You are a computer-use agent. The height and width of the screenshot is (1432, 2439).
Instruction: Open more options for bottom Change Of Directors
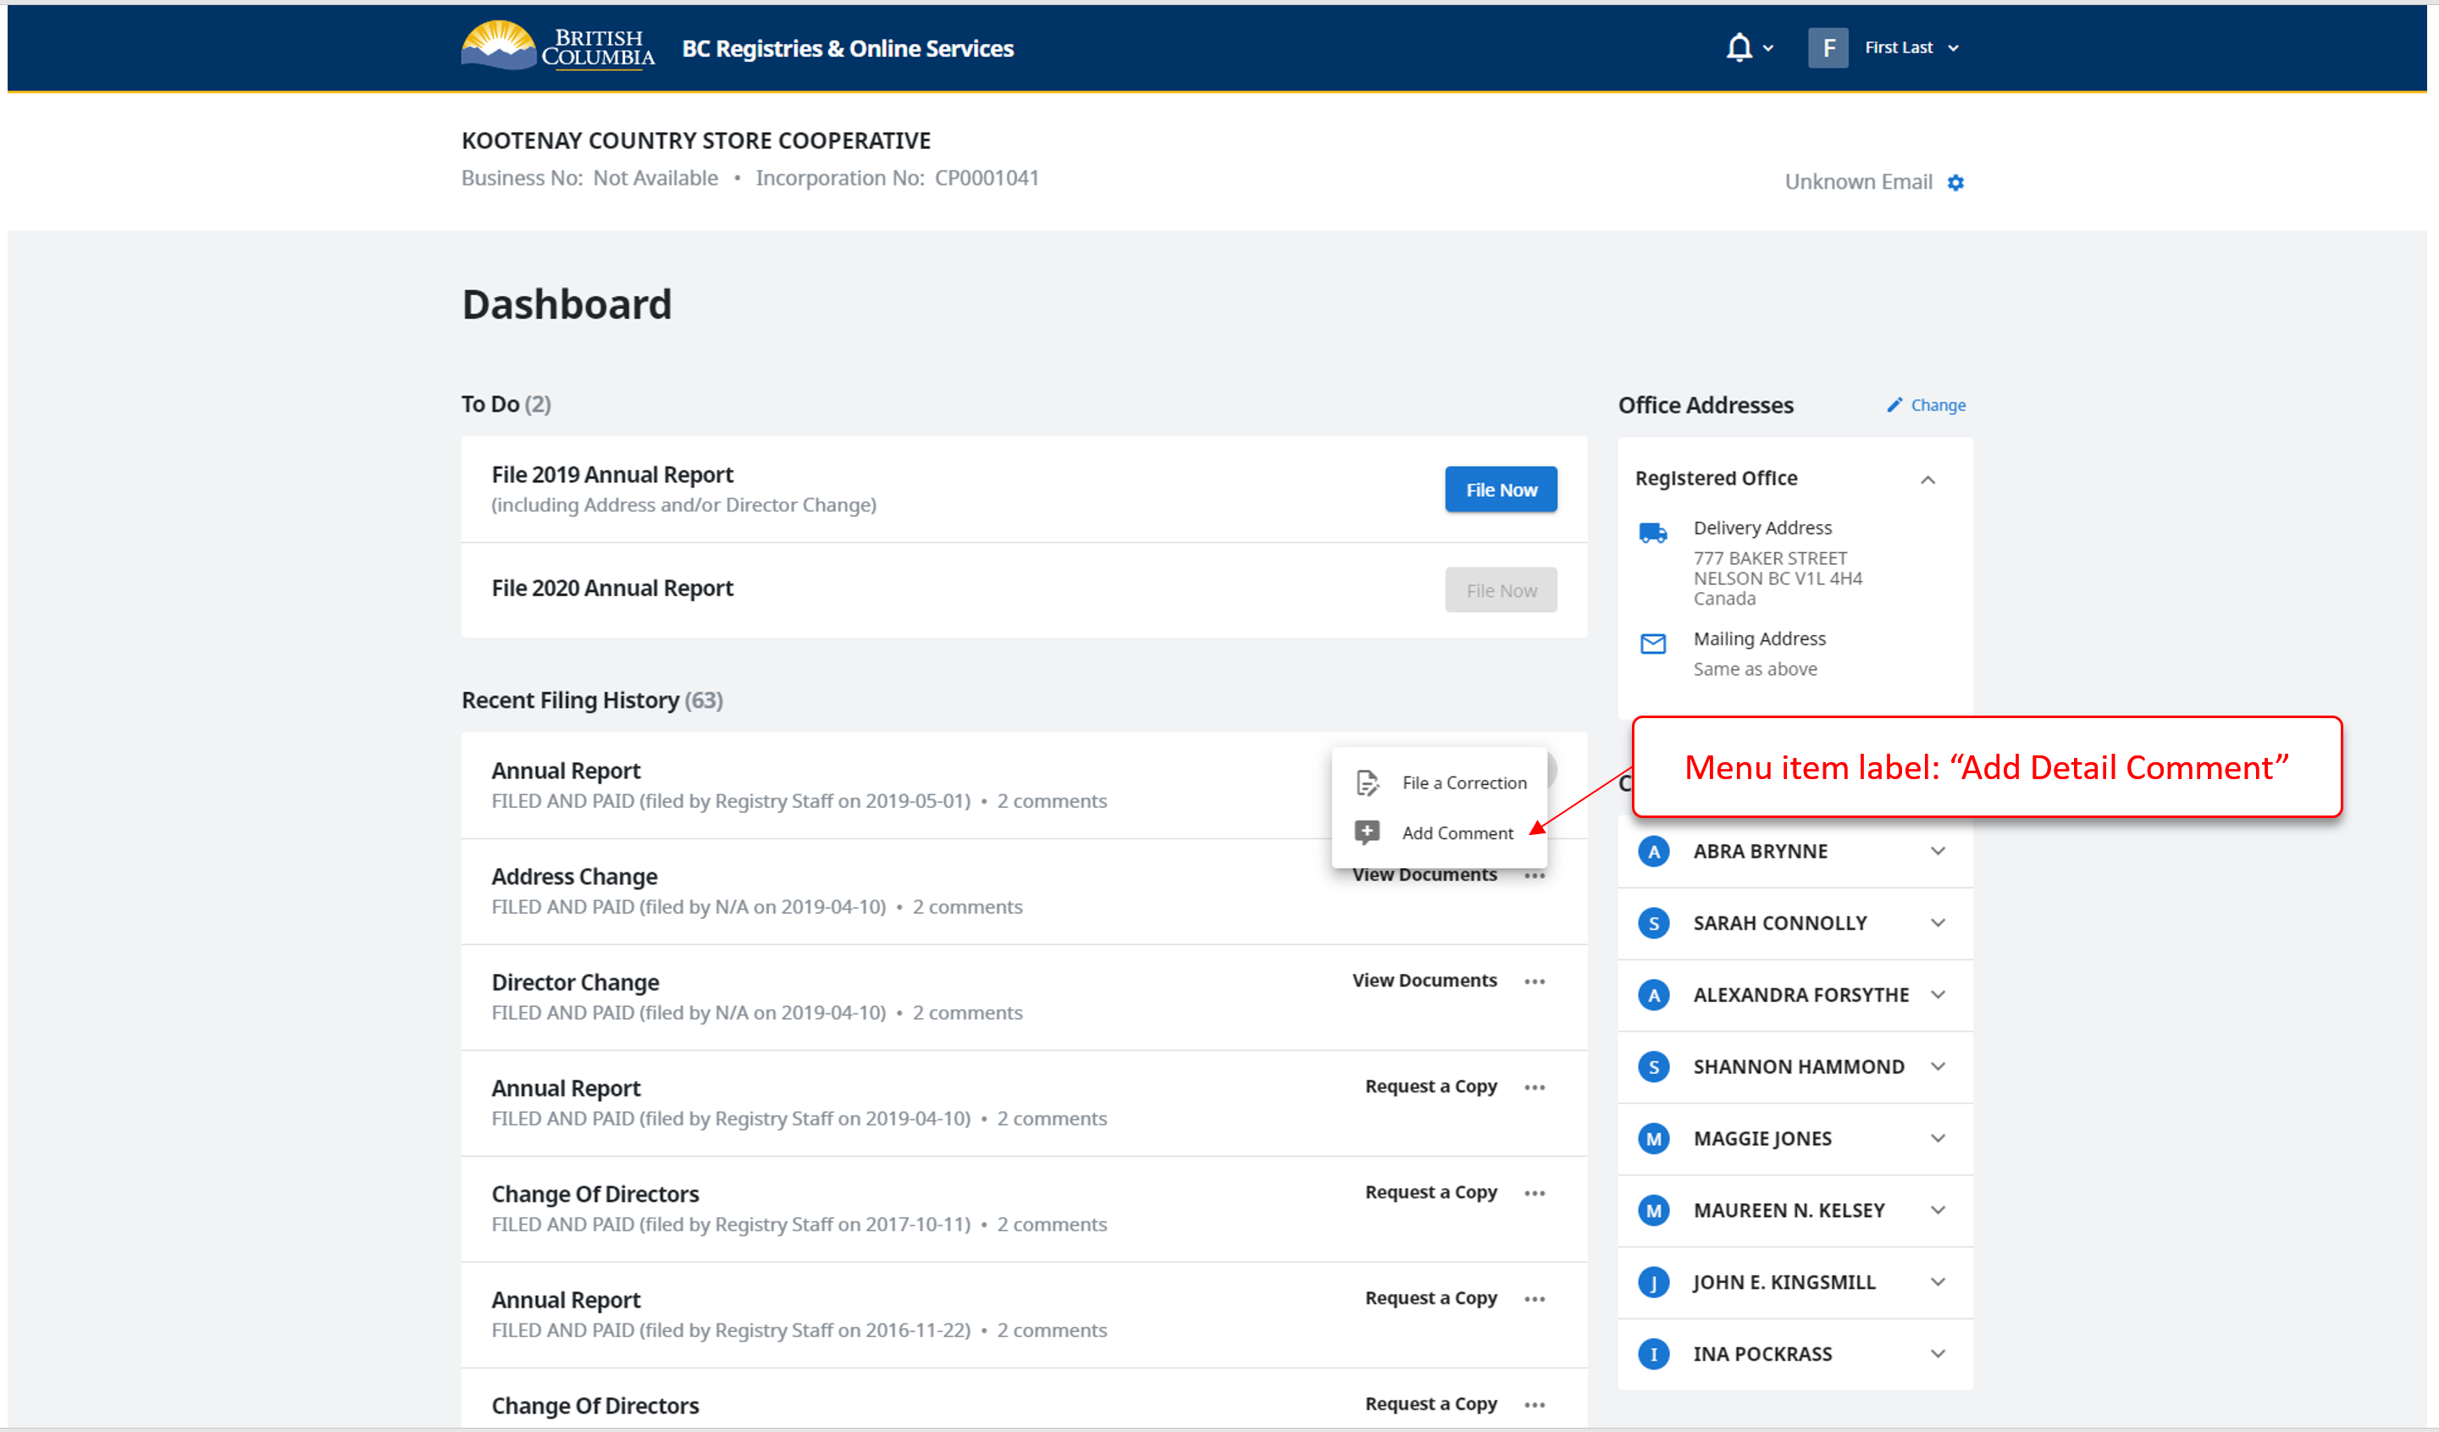1534,1405
